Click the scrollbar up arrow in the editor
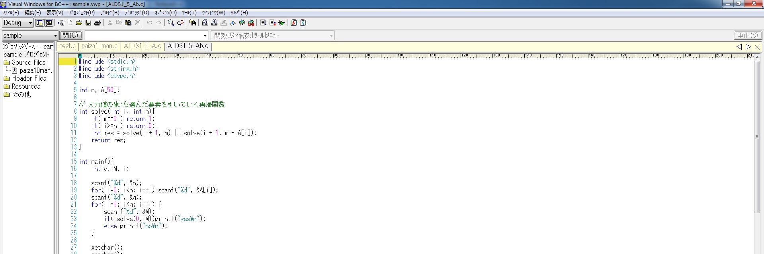764x254 pixels. [757, 57]
